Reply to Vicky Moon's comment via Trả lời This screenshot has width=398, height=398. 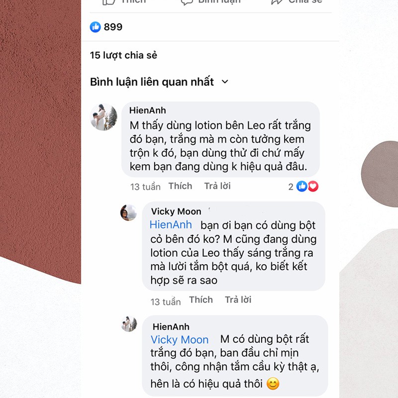238,300
